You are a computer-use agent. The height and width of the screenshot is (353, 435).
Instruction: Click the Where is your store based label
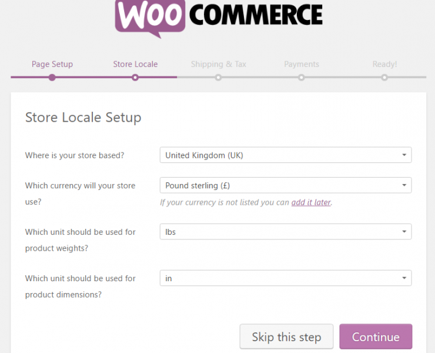pyautogui.click(x=75, y=155)
